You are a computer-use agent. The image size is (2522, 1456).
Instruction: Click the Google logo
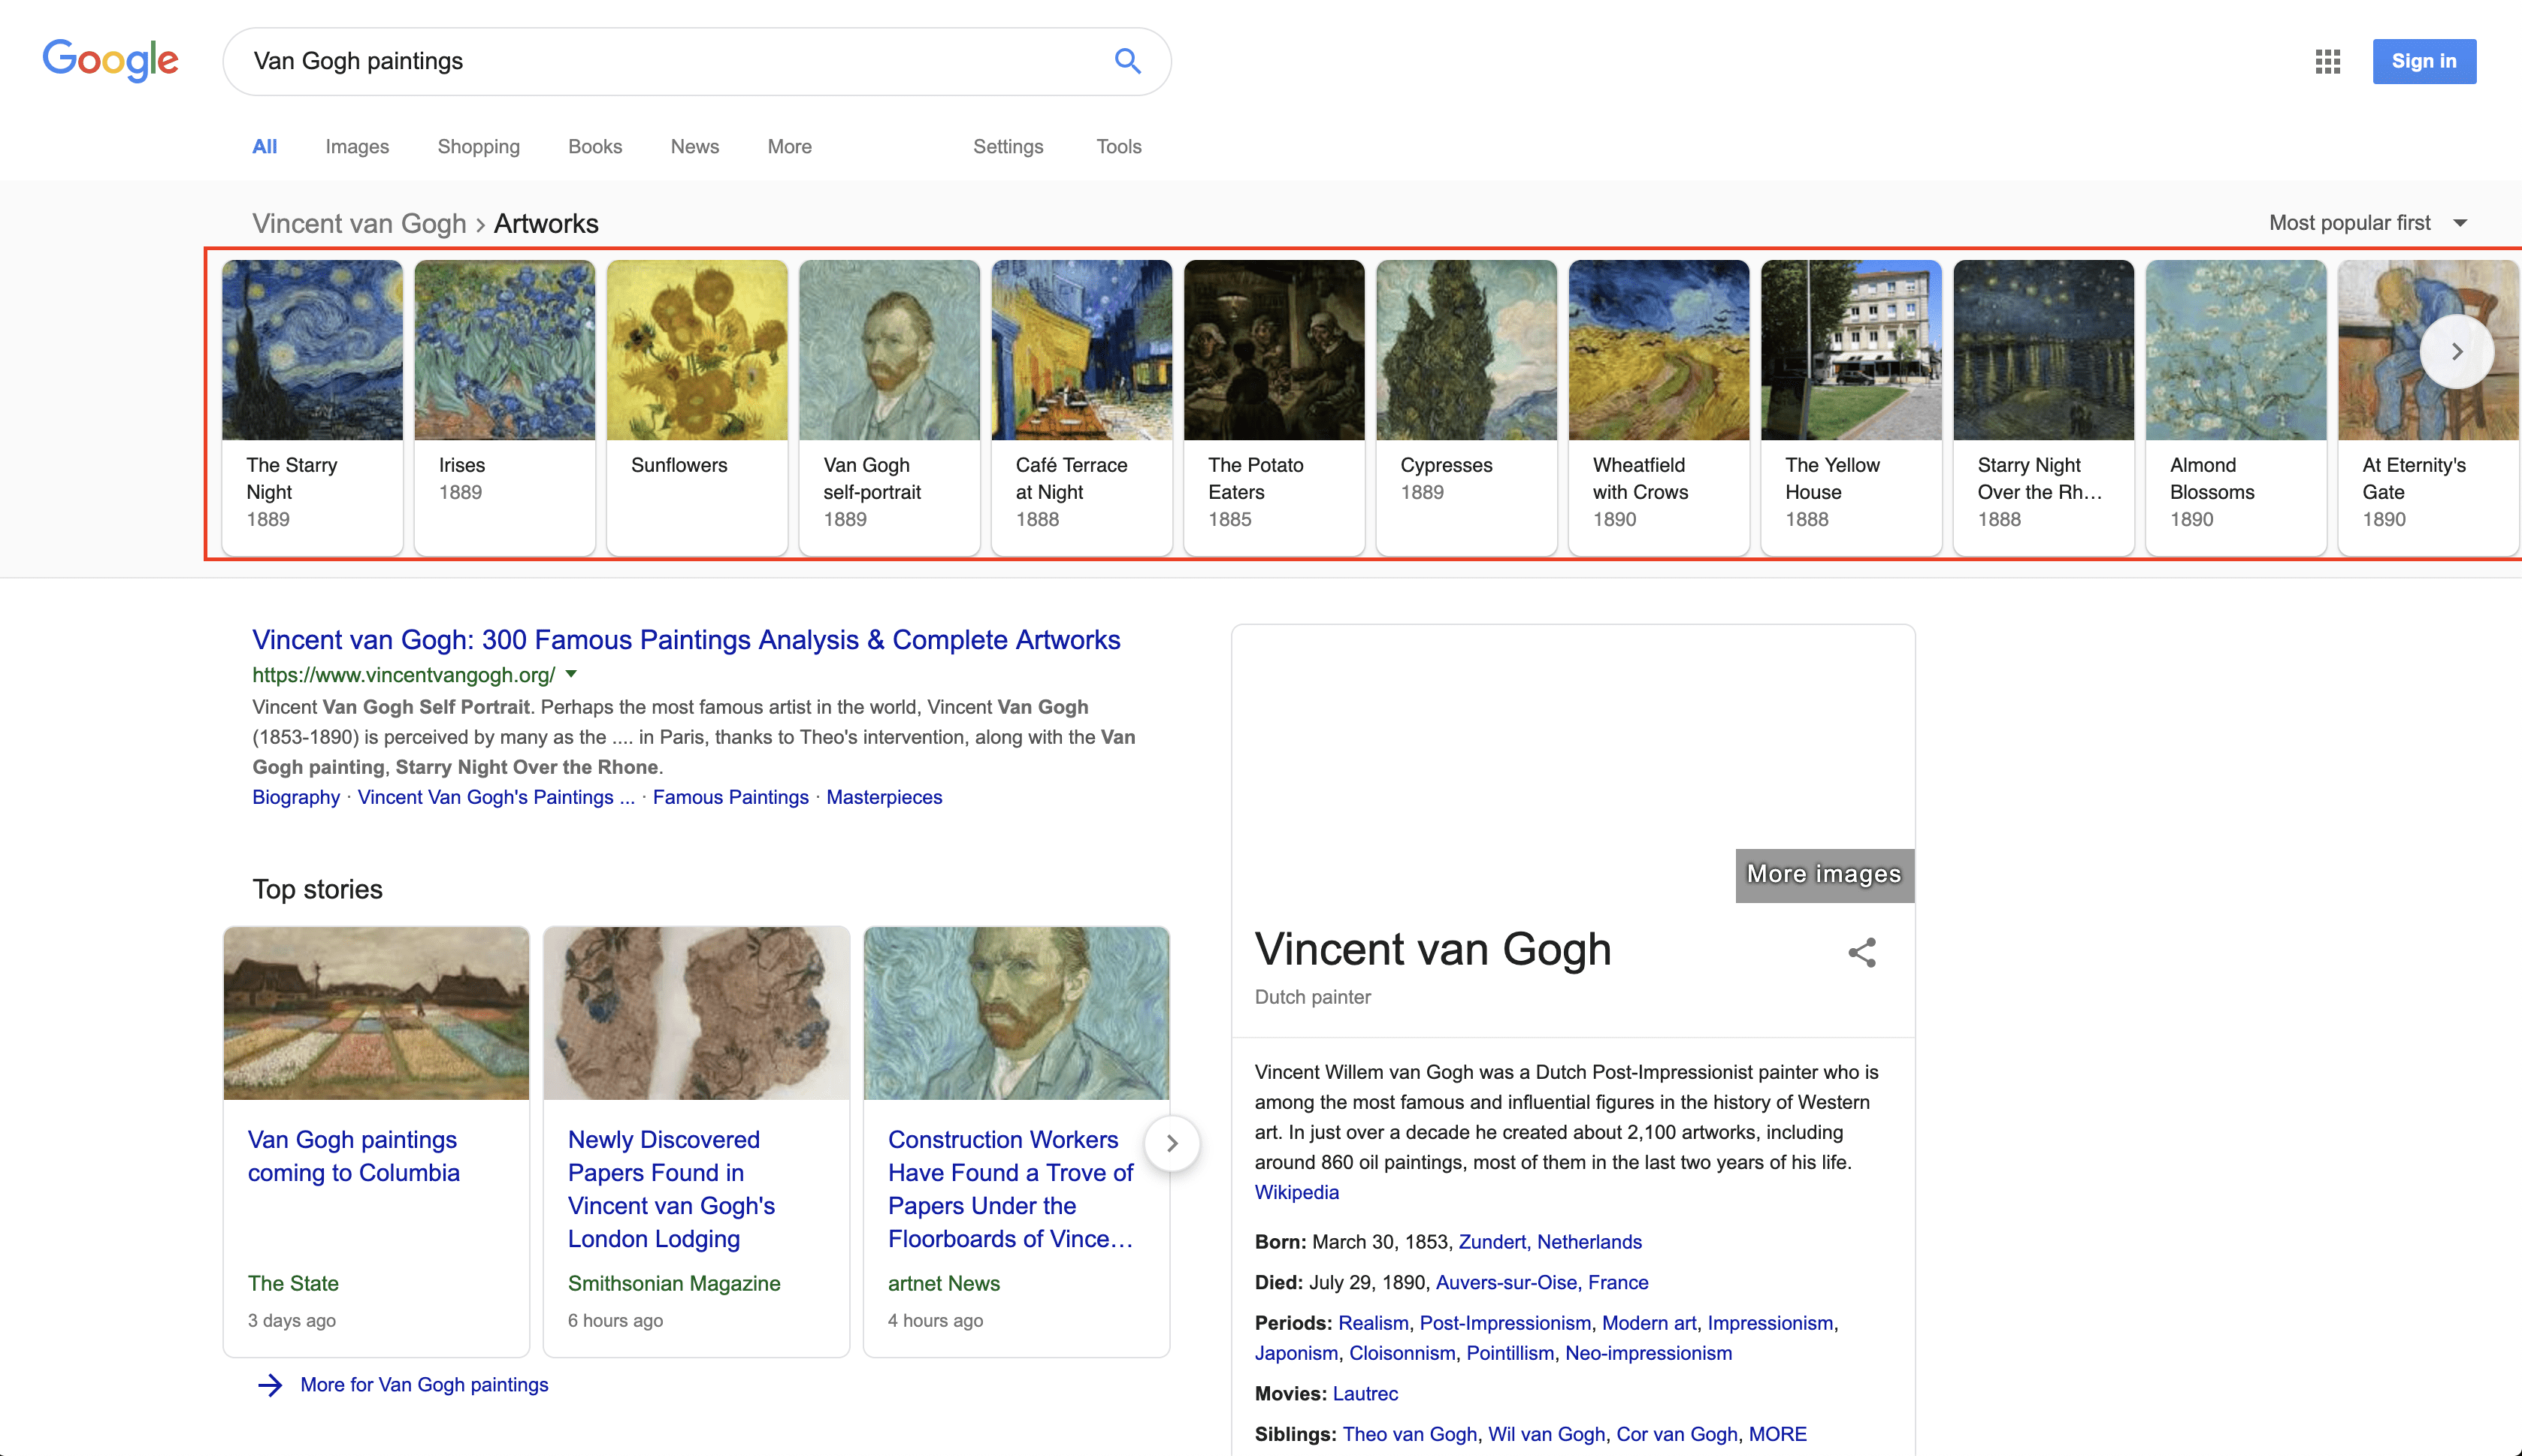(x=110, y=60)
